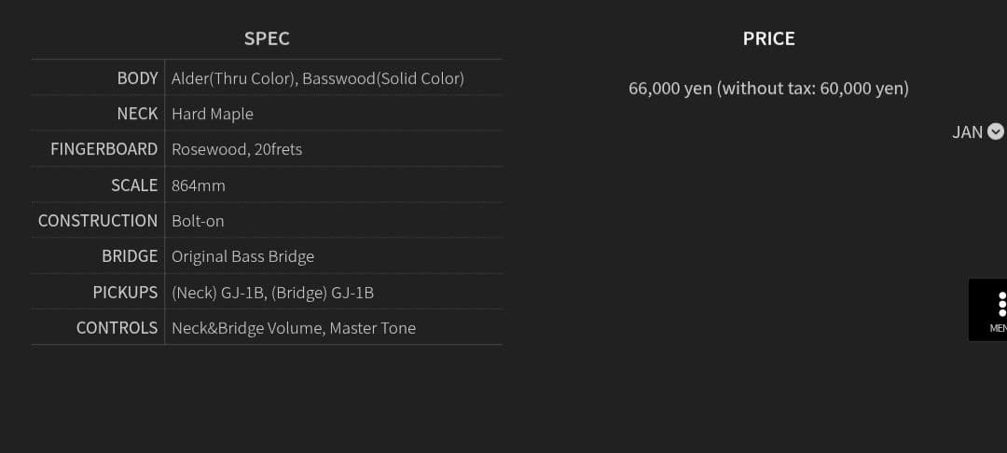Screen dimensions: 1007x453
Task: Click the PRICE section heading
Action: tap(768, 38)
